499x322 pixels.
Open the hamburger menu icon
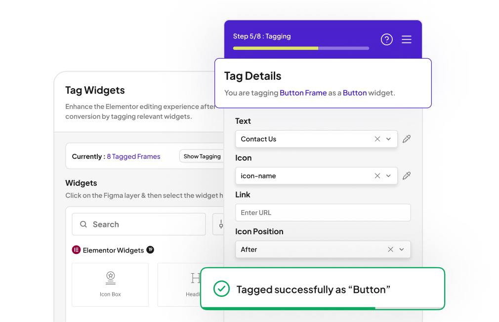(x=407, y=39)
